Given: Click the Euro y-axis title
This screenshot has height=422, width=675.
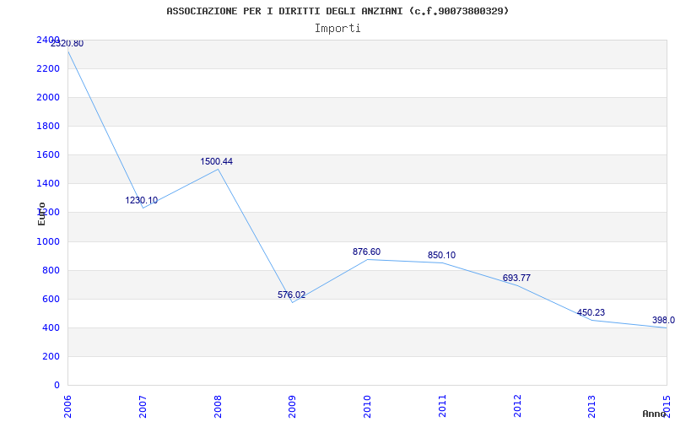Looking at the screenshot, I should coord(41,214).
